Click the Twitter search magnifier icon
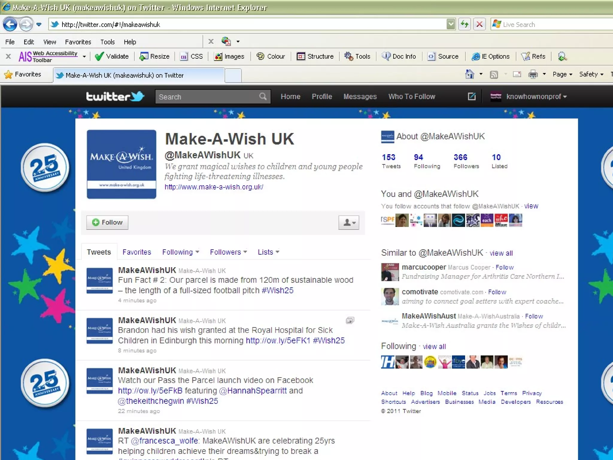613x460 pixels. point(263,96)
